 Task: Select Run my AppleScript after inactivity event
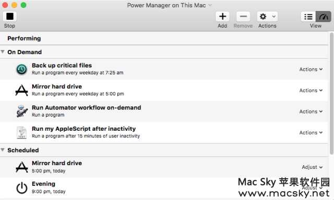tap(164, 132)
